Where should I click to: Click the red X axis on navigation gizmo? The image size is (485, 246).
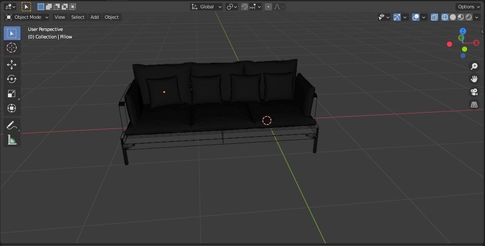[x=476, y=43]
